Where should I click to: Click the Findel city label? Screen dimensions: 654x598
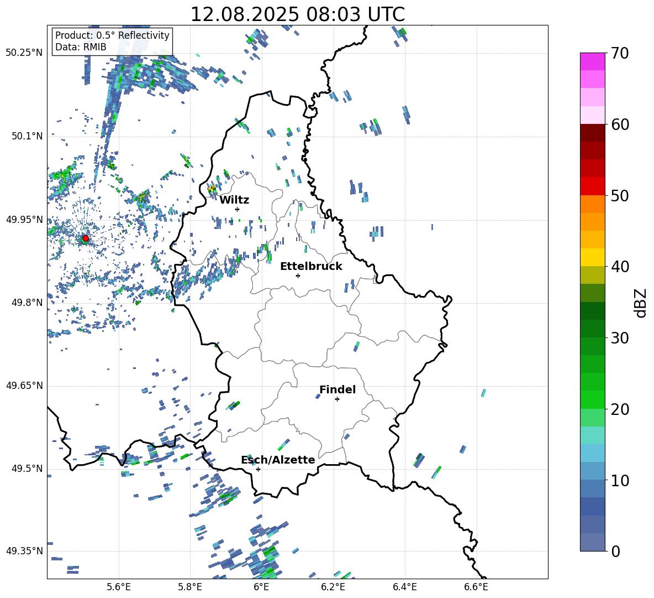[x=337, y=389]
